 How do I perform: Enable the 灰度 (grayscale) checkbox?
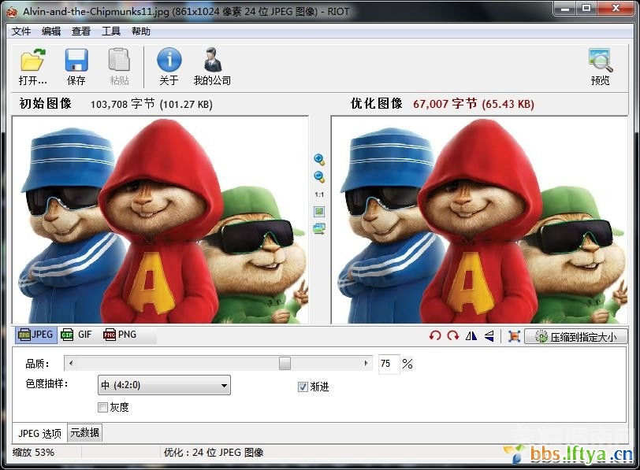click(x=102, y=407)
